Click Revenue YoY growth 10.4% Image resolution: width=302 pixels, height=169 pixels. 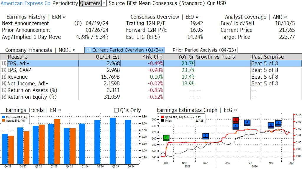188,77
